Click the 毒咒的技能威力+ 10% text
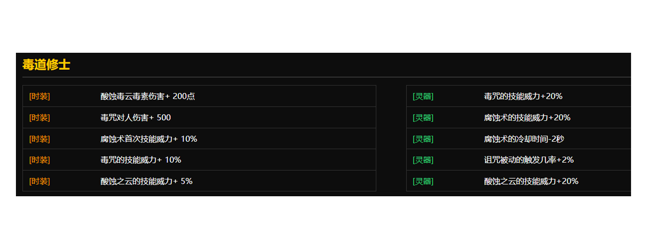The height and width of the screenshot is (249, 647). pos(140,160)
